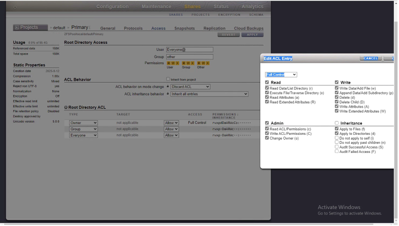Click the APPLY button
The height and width of the screenshot is (226, 399).
tap(252, 35)
